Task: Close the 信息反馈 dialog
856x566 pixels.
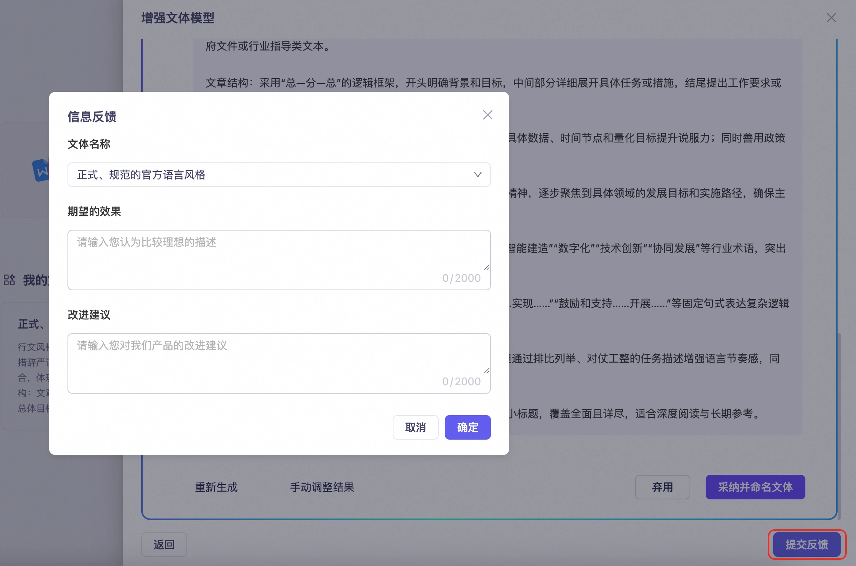Action: [x=487, y=115]
